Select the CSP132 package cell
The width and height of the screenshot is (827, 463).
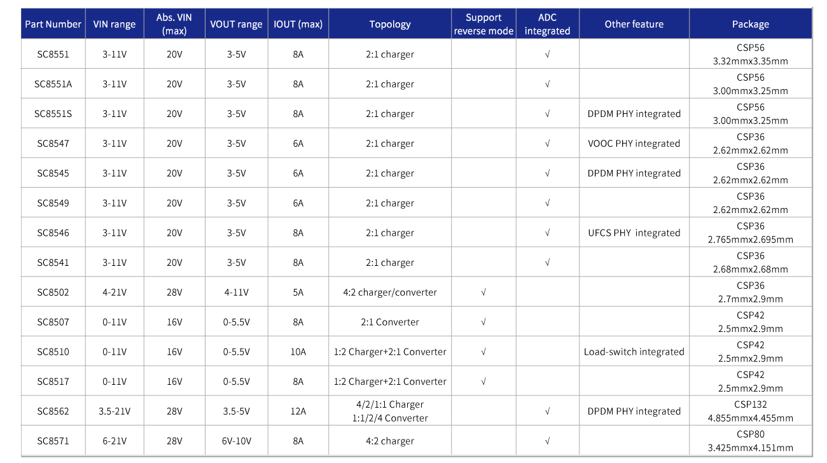(751, 411)
